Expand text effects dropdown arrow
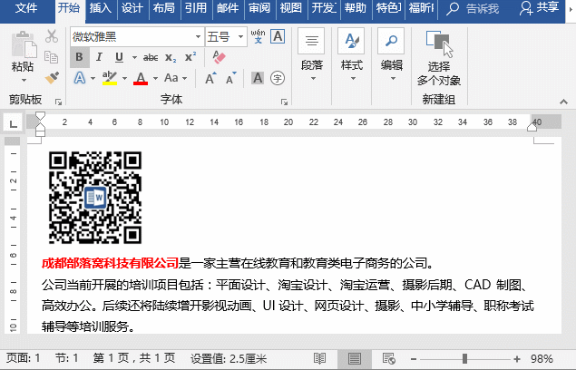This screenshot has width=576, height=370. [93, 78]
